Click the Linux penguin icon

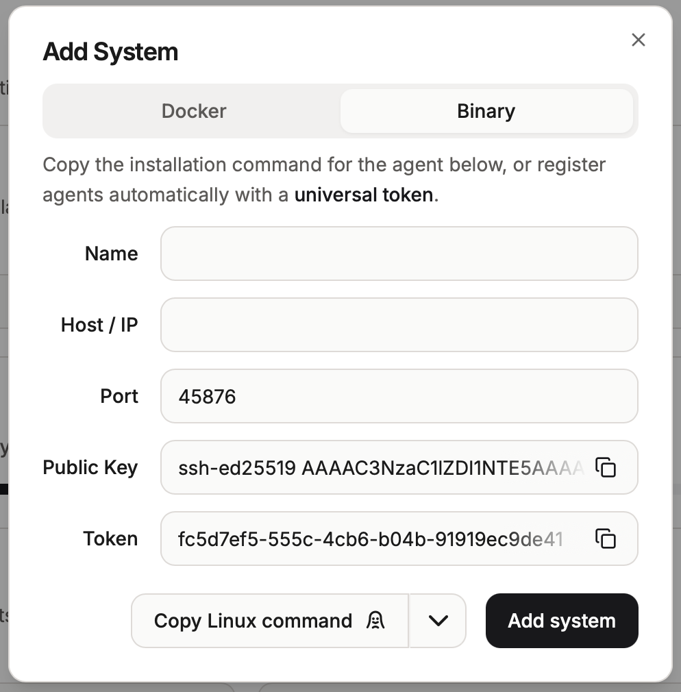coord(375,621)
